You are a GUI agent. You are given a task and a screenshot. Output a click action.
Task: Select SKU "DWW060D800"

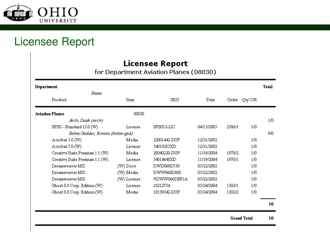coord(167,172)
